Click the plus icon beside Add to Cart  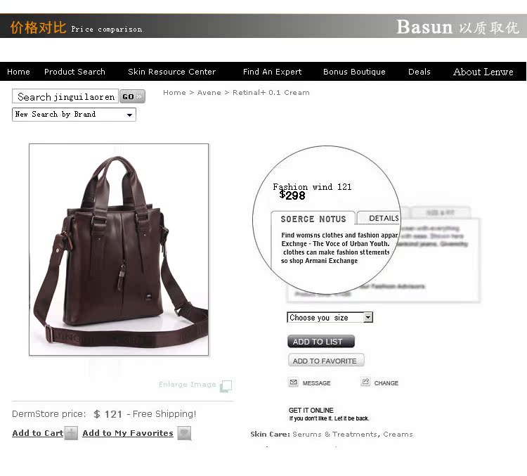(71, 433)
